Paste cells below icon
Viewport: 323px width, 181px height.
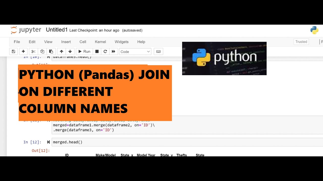pyautogui.click(x=51, y=52)
